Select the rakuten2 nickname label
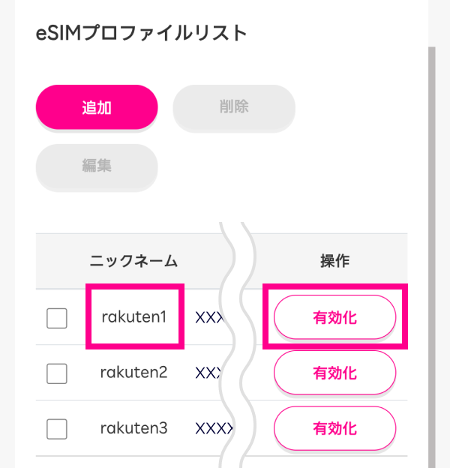 [x=133, y=373]
